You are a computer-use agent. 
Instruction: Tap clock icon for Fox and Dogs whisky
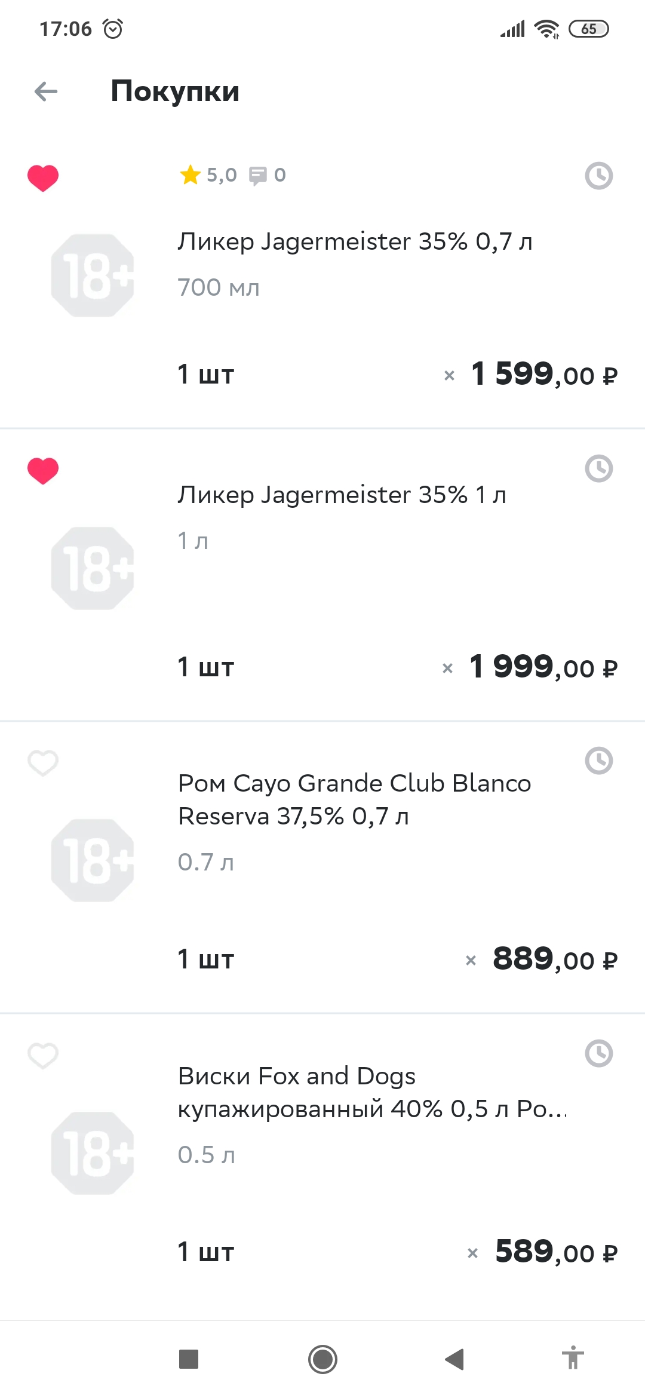[x=598, y=1053]
